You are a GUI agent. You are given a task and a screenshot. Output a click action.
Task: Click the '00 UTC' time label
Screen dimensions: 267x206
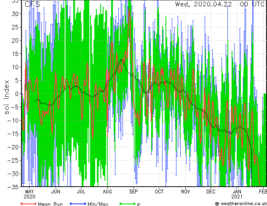[252, 4]
